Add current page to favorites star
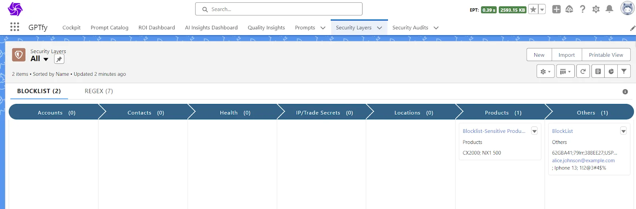 (x=533, y=10)
